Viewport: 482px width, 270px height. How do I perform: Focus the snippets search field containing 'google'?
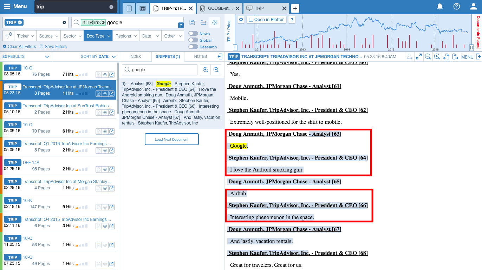coord(160,70)
